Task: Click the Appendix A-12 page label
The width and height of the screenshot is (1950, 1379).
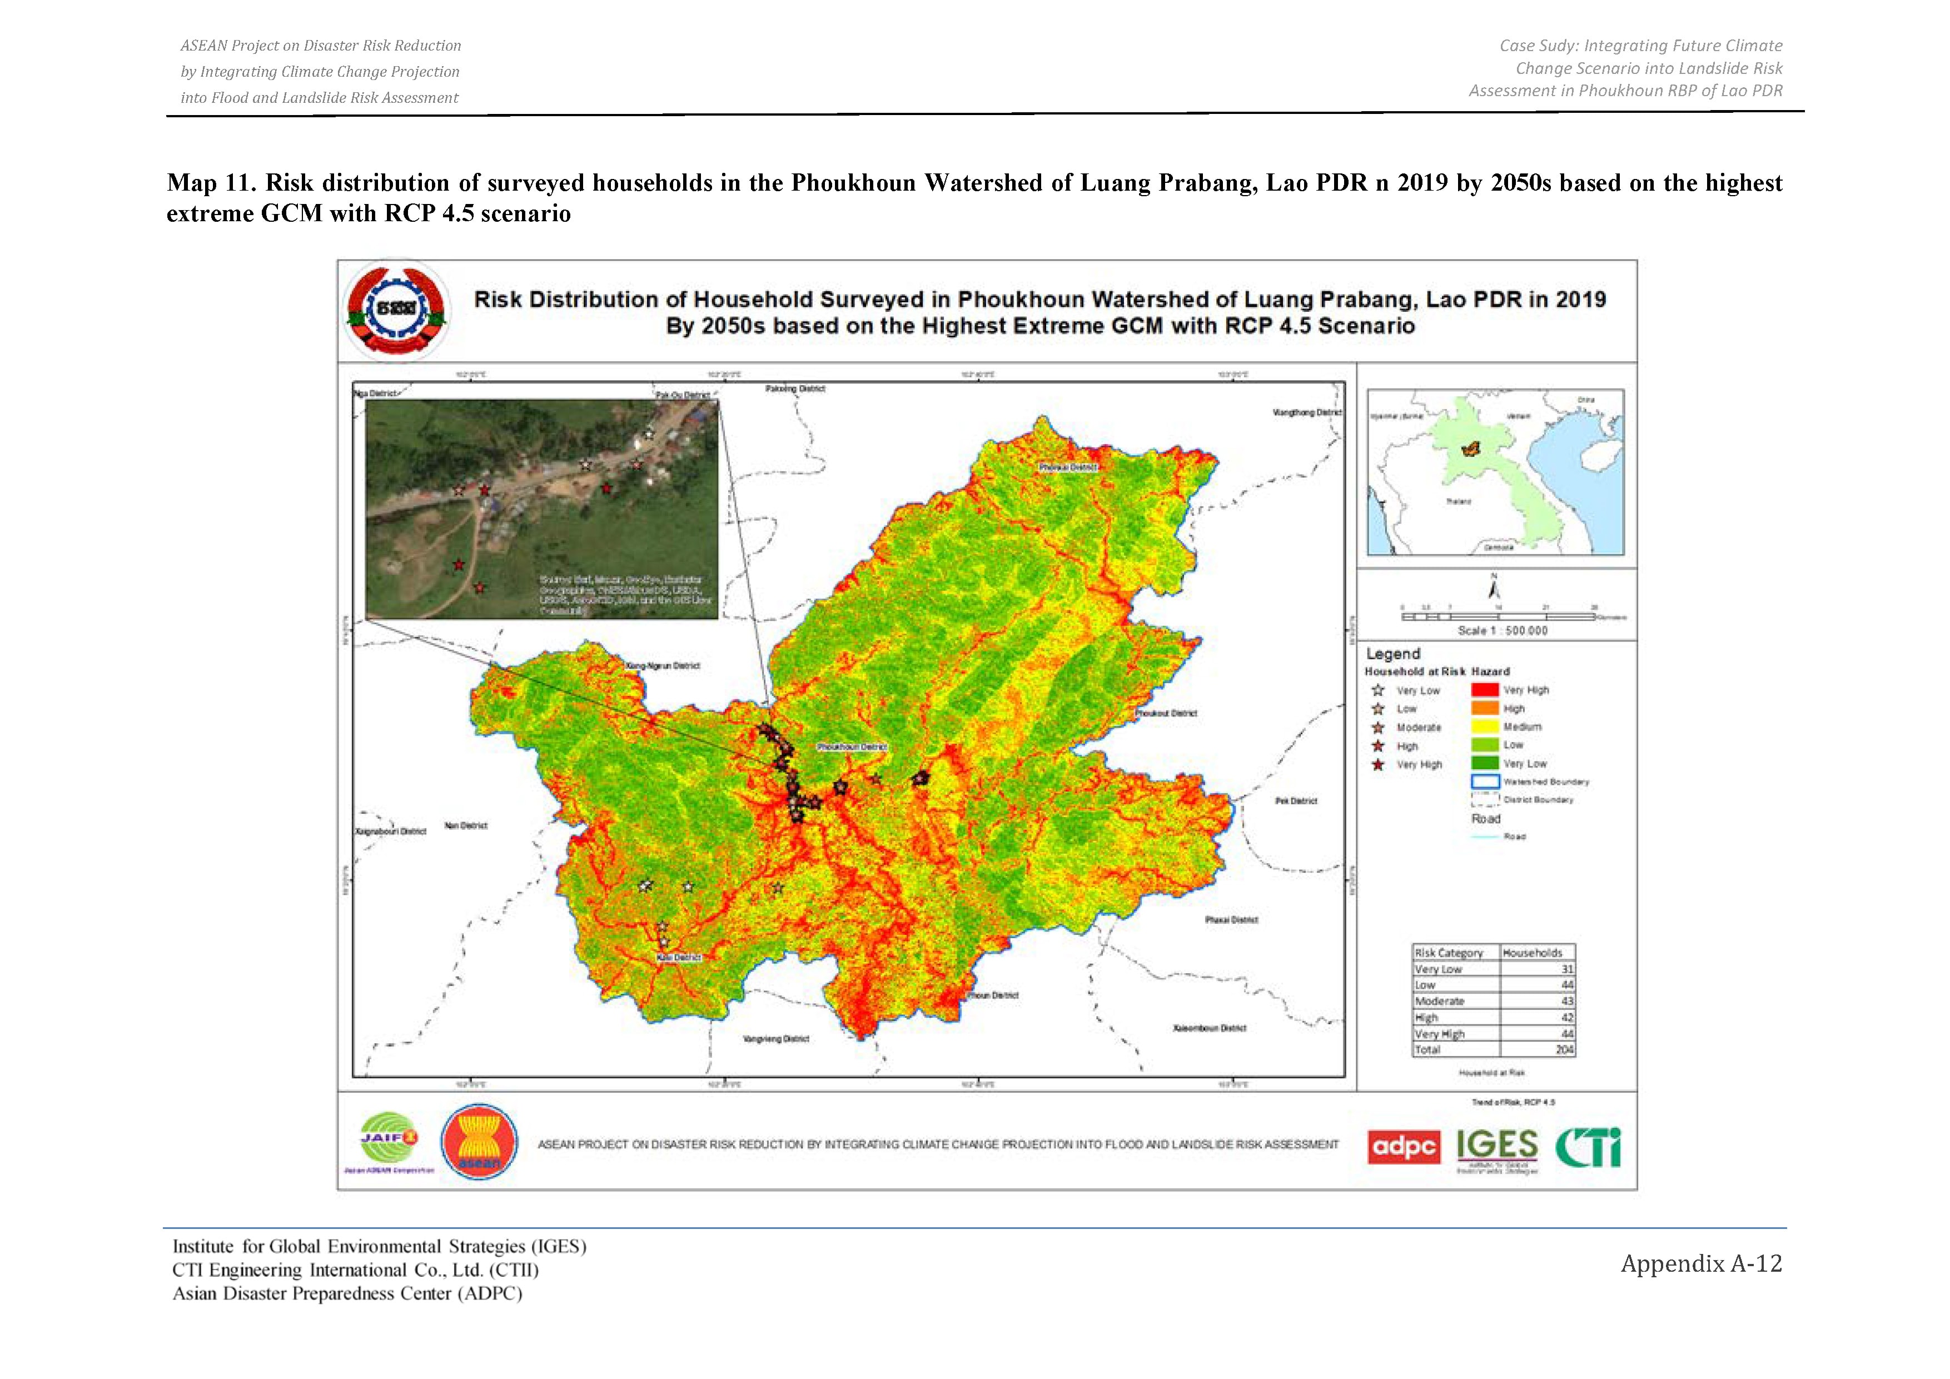Action: click(1701, 1263)
